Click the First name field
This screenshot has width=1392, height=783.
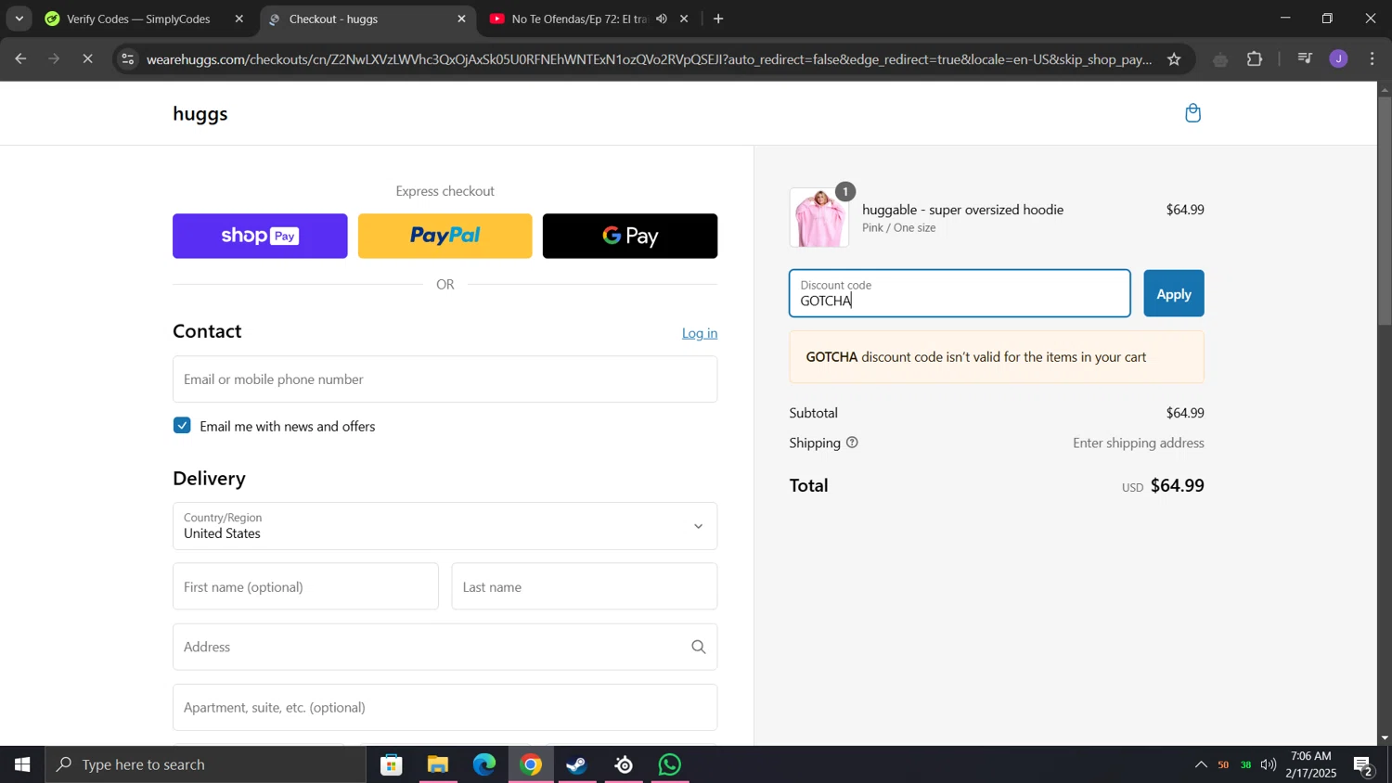point(305,586)
